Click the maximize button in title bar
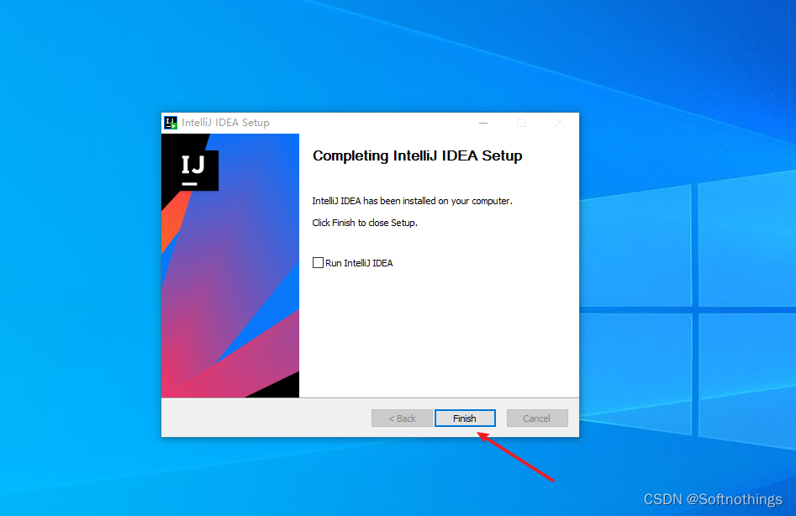796x516 pixels. coord(521,123)
